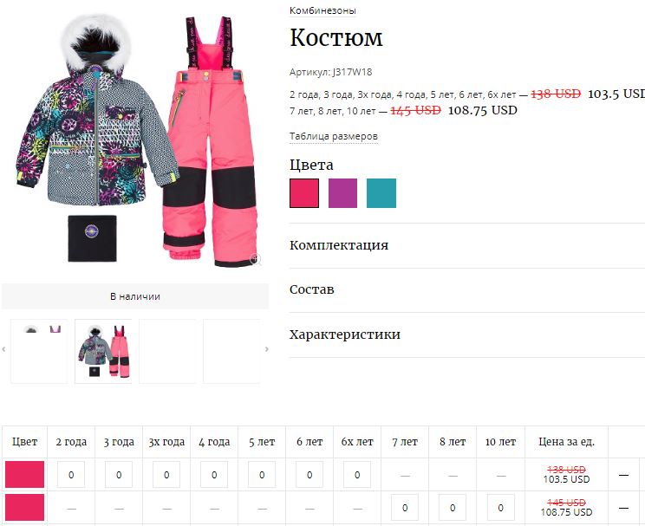Click the zoom magnifier icon on product image

click(256, 259)
